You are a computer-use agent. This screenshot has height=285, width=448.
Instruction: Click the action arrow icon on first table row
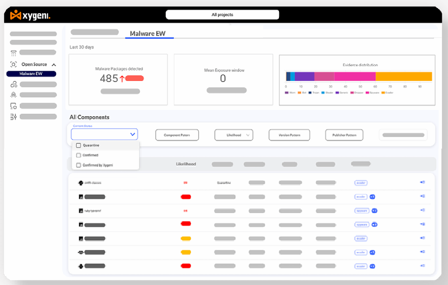(x=422, y=182)
